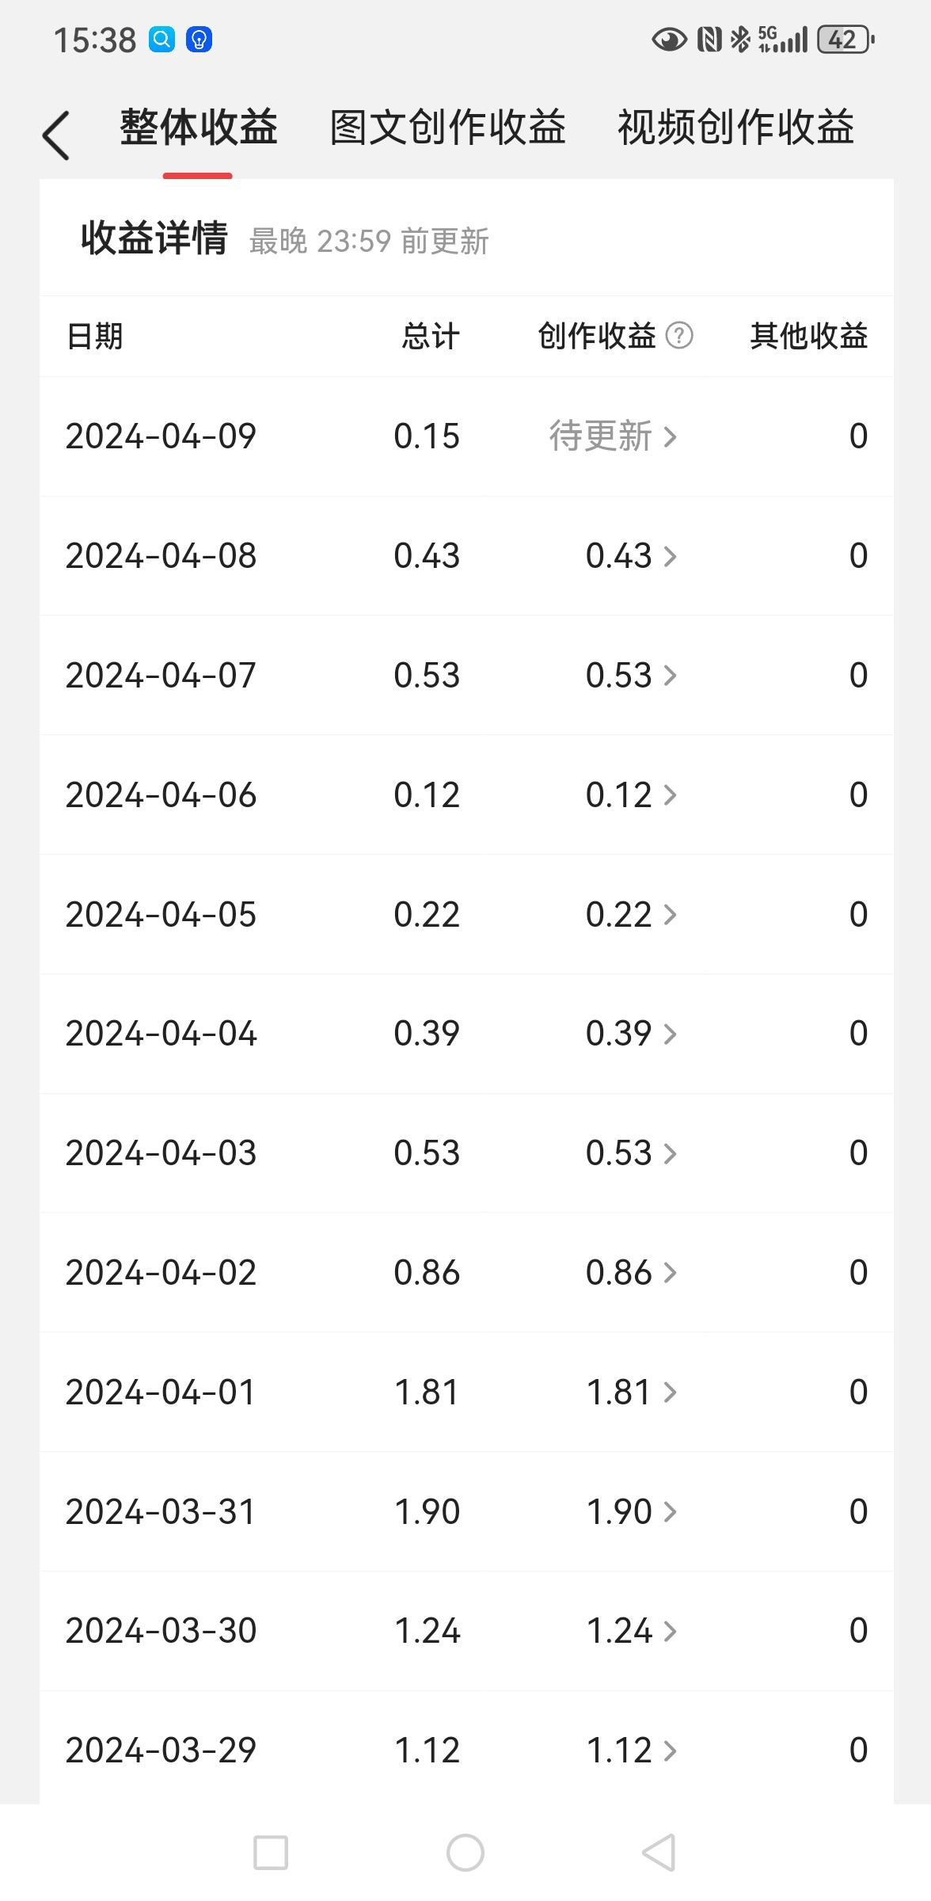Switch to the 图文创作收益 tab
Image resolution: width=931 pixels, height=1901 pixels.
point(448,128)
